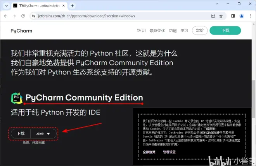Open the Chrome three-dot menu

click(x=250, y=16)
